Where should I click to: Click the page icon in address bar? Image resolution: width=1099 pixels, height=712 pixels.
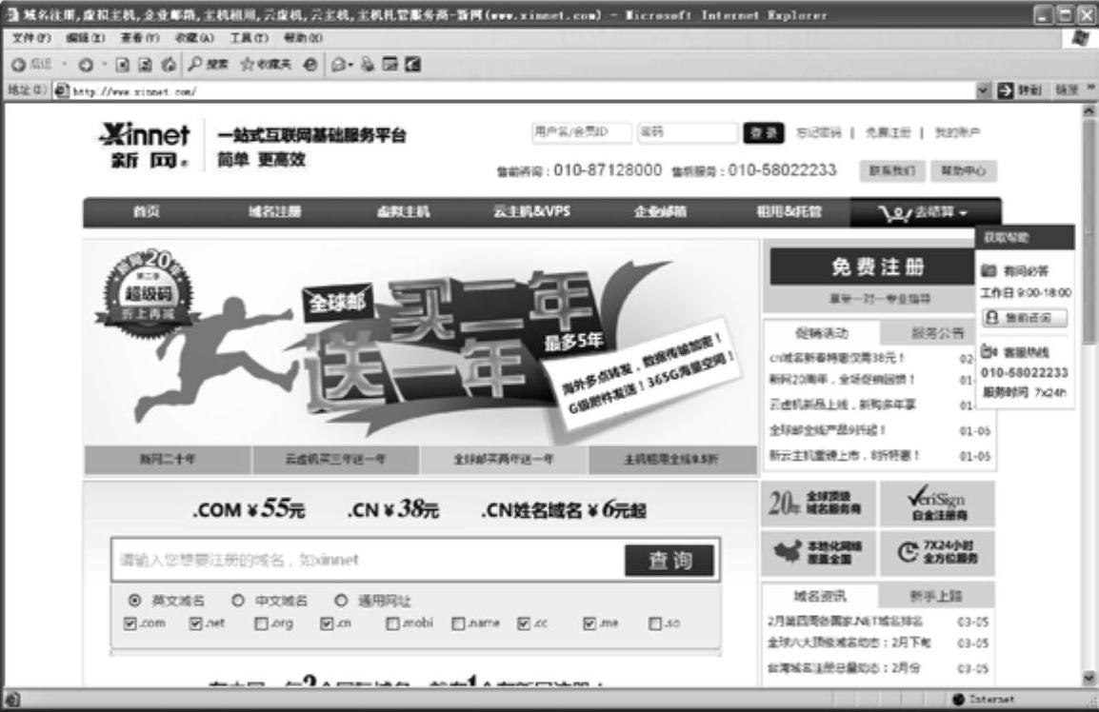point(62,90)
